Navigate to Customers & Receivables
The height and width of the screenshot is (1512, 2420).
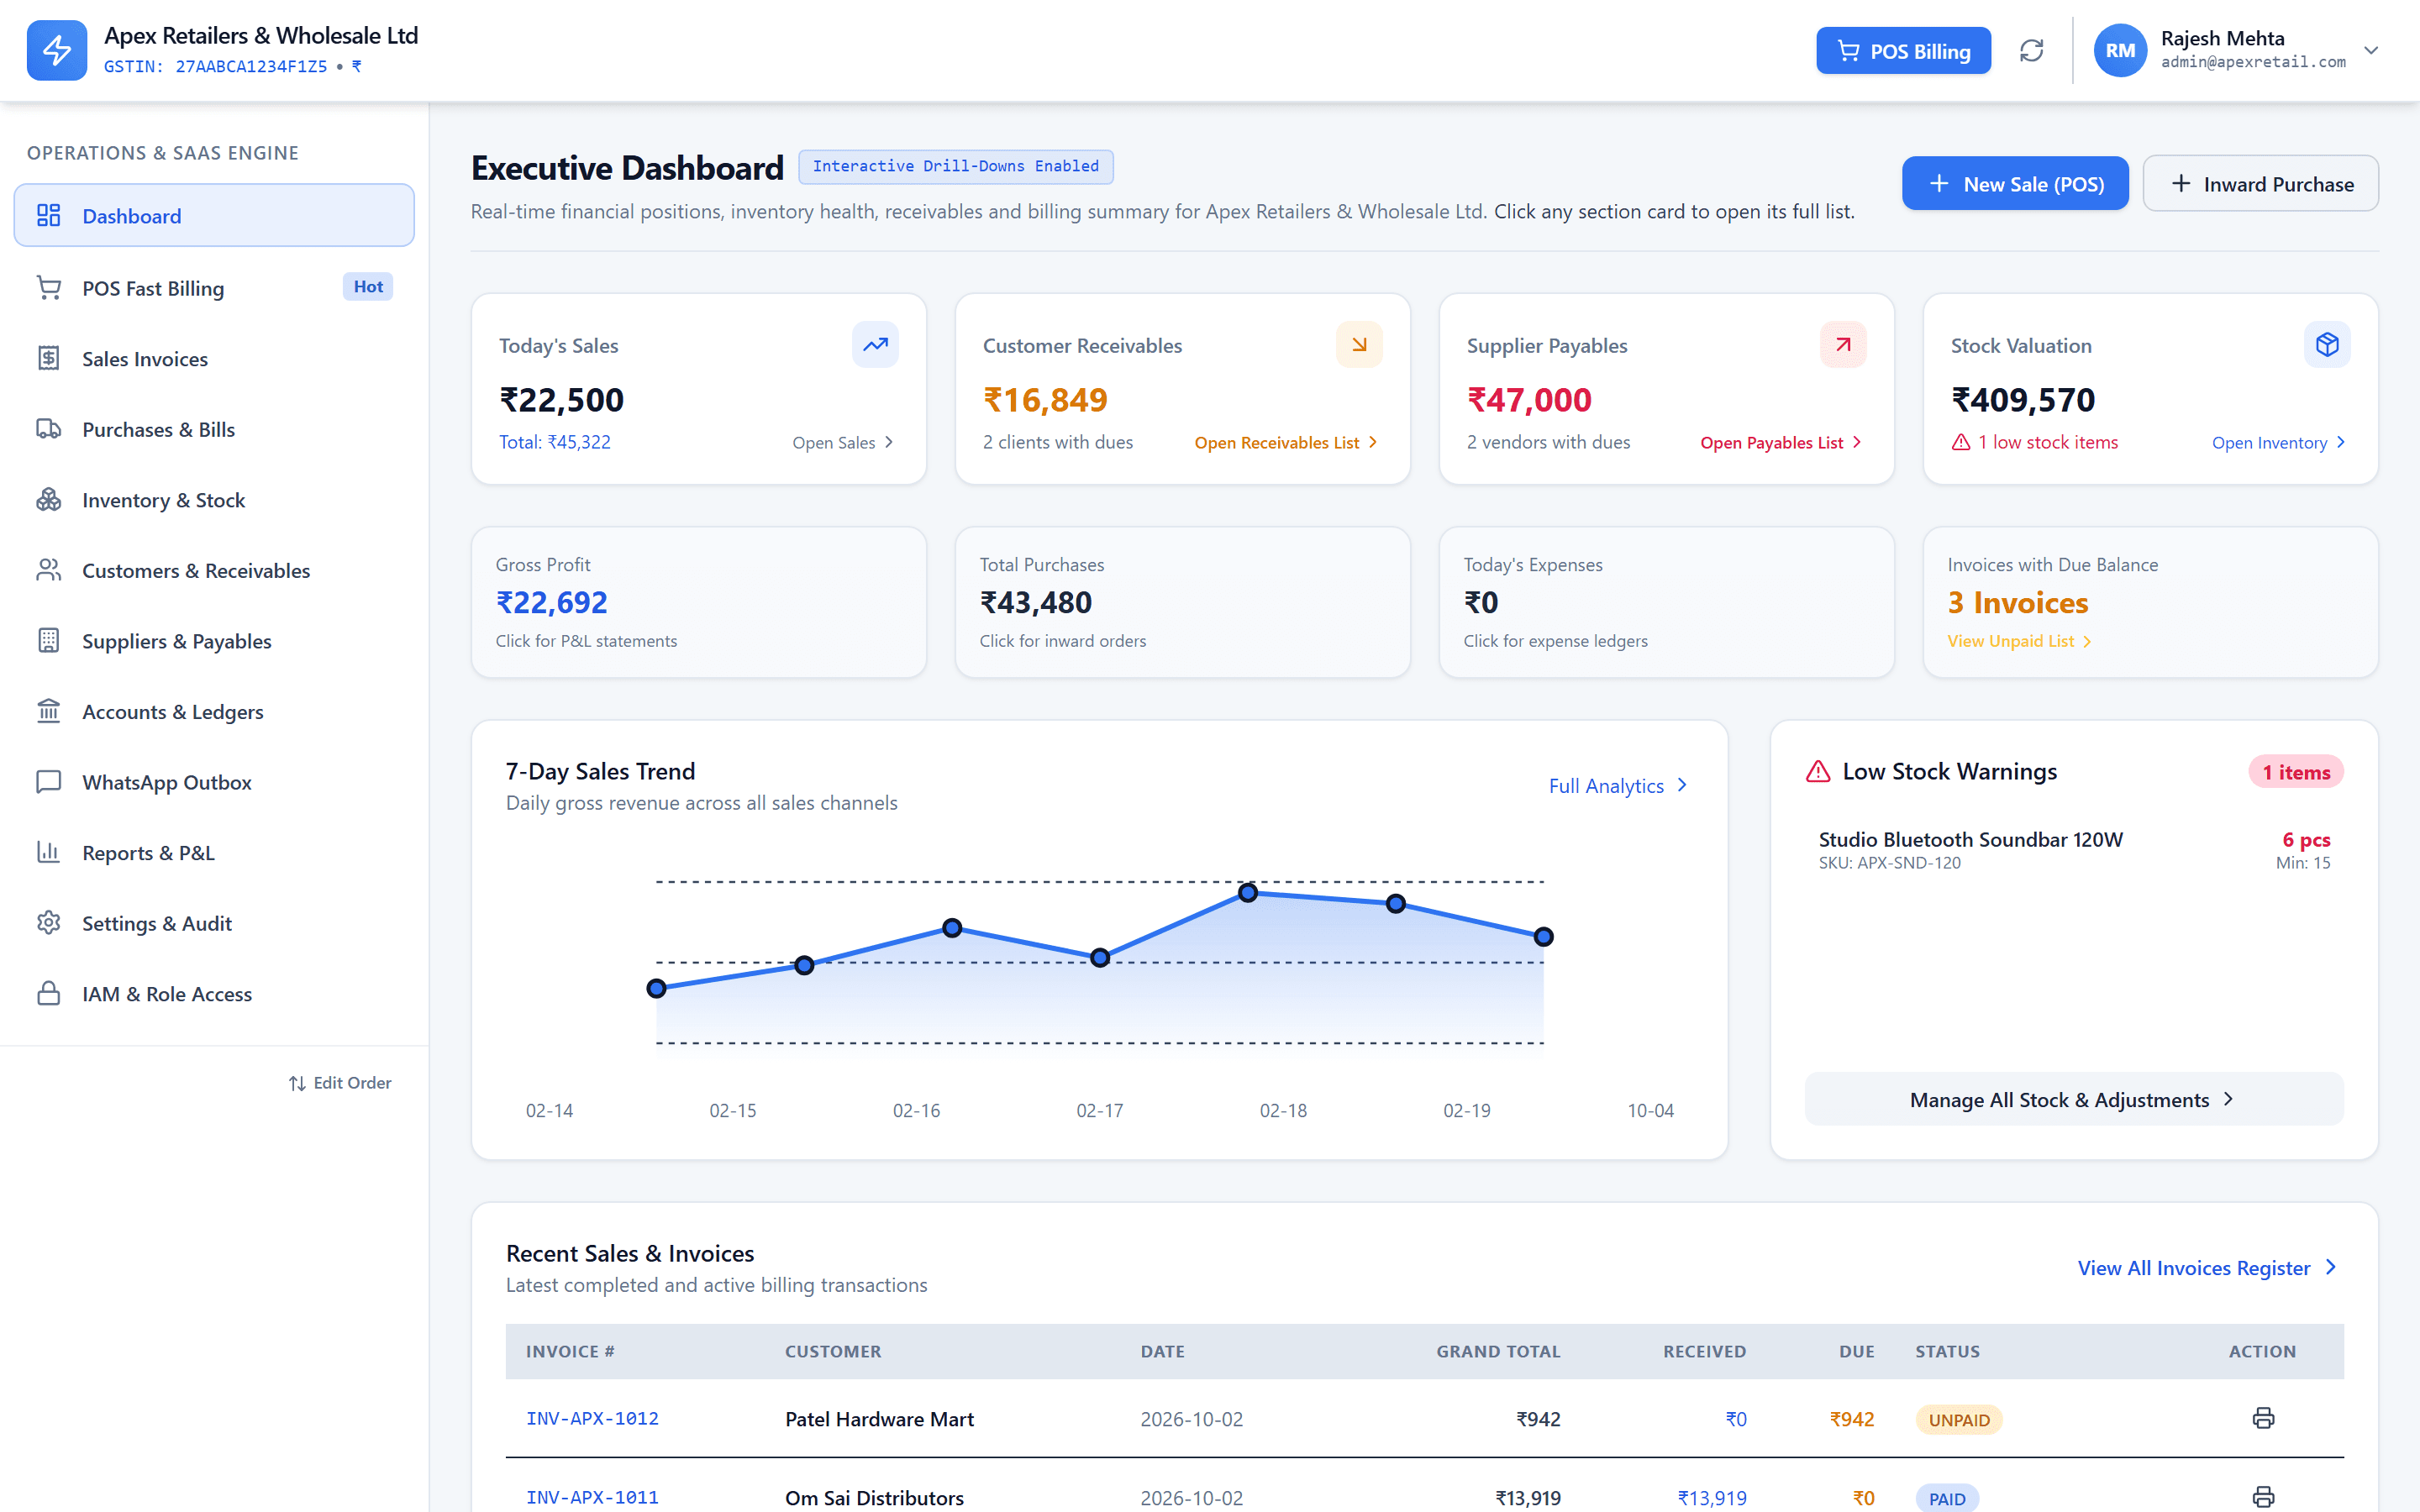click(214, 570)
